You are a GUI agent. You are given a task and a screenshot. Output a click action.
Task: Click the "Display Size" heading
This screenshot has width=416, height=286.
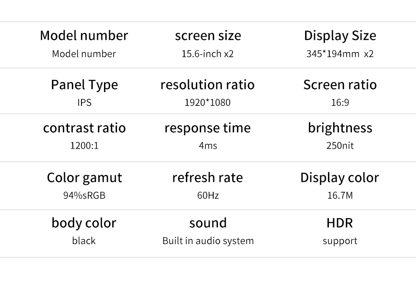click(340, 35)
